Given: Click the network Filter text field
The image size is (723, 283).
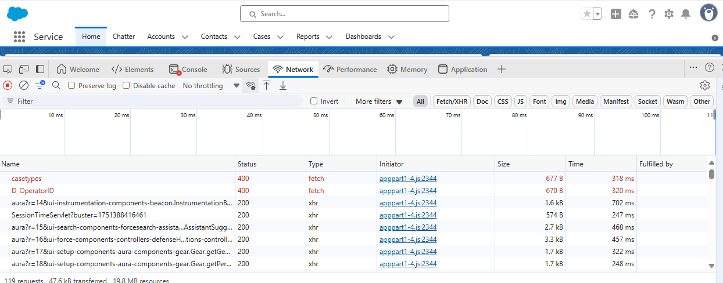Looking at the screenshot, I should pyautogui.click(x=154, y=101).
